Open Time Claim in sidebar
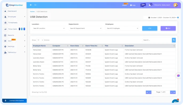 13,29
